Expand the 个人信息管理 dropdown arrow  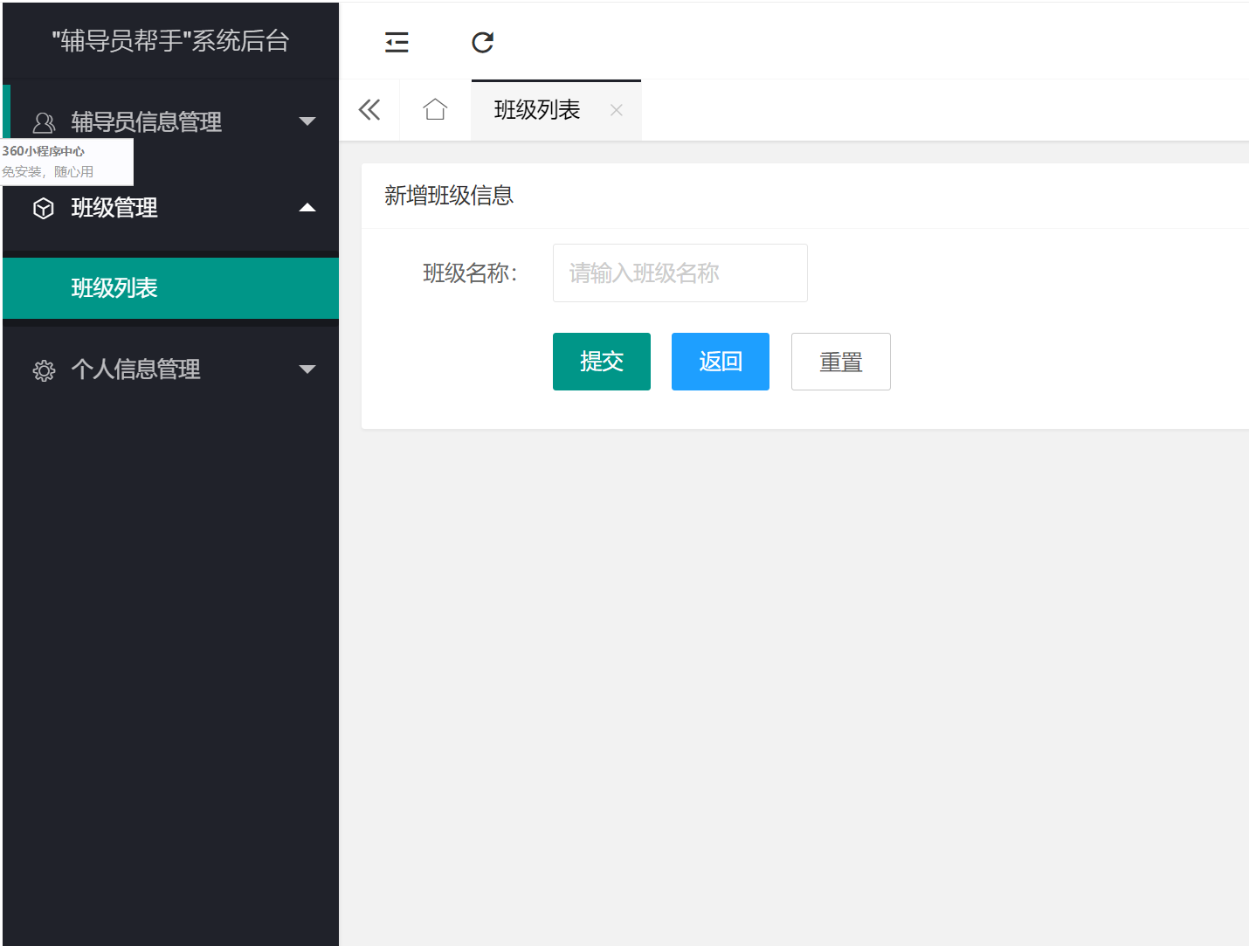pos(307,369)
